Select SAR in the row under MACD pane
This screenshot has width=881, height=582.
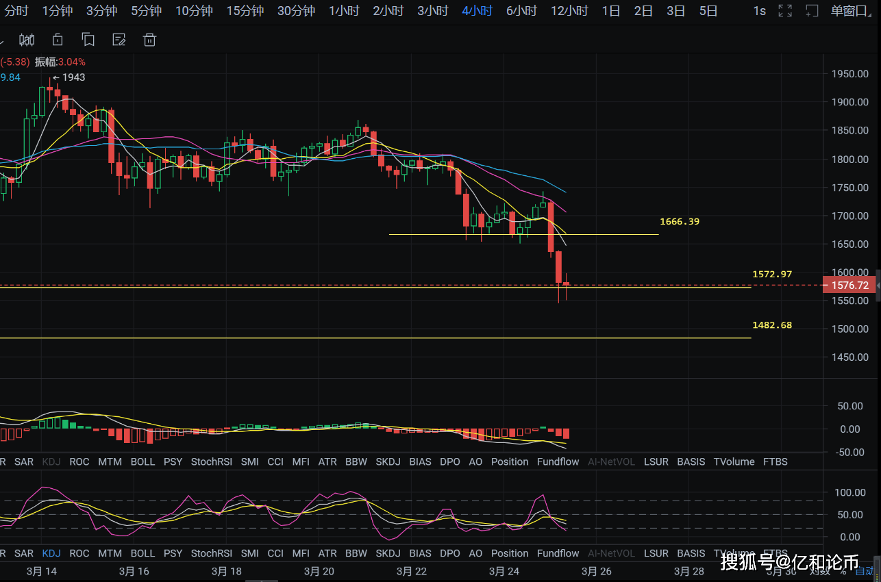24,461
